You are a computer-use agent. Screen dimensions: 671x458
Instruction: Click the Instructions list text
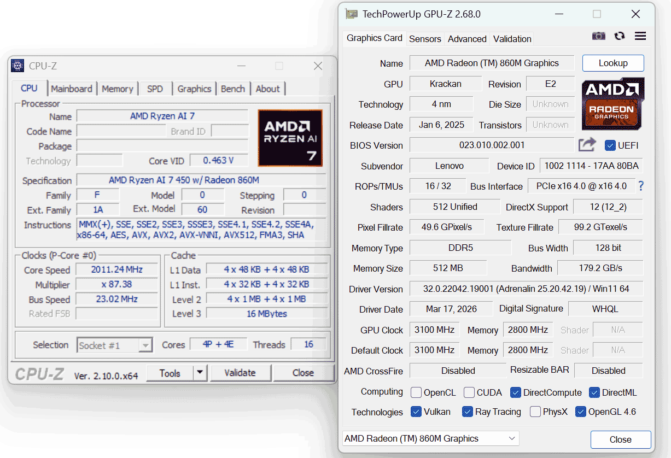point(201,230)
